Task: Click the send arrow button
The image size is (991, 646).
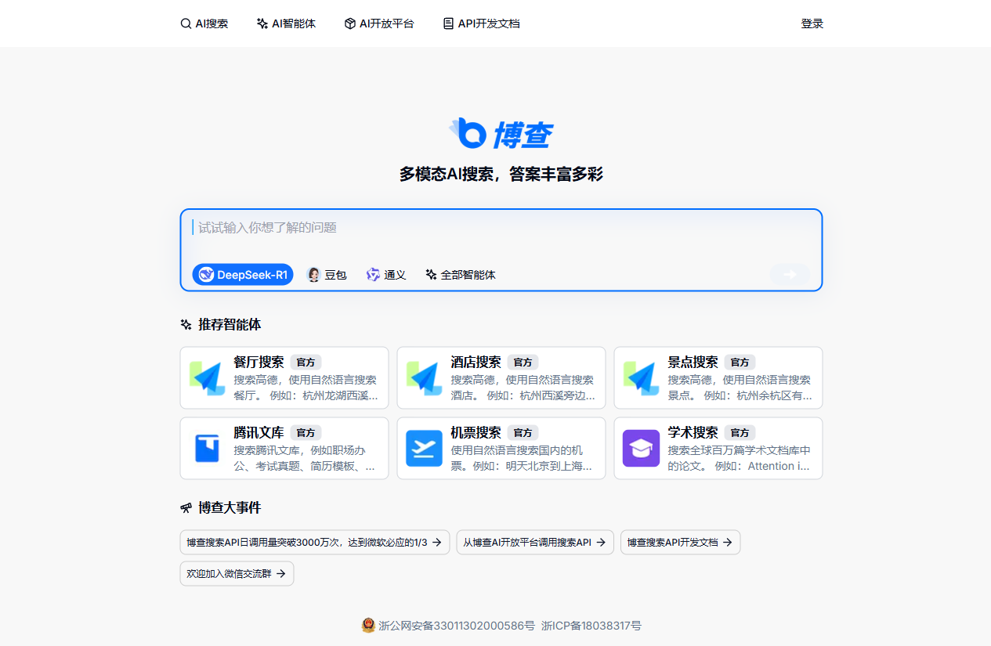Action: pyautogui.click(x=789, y=274)
